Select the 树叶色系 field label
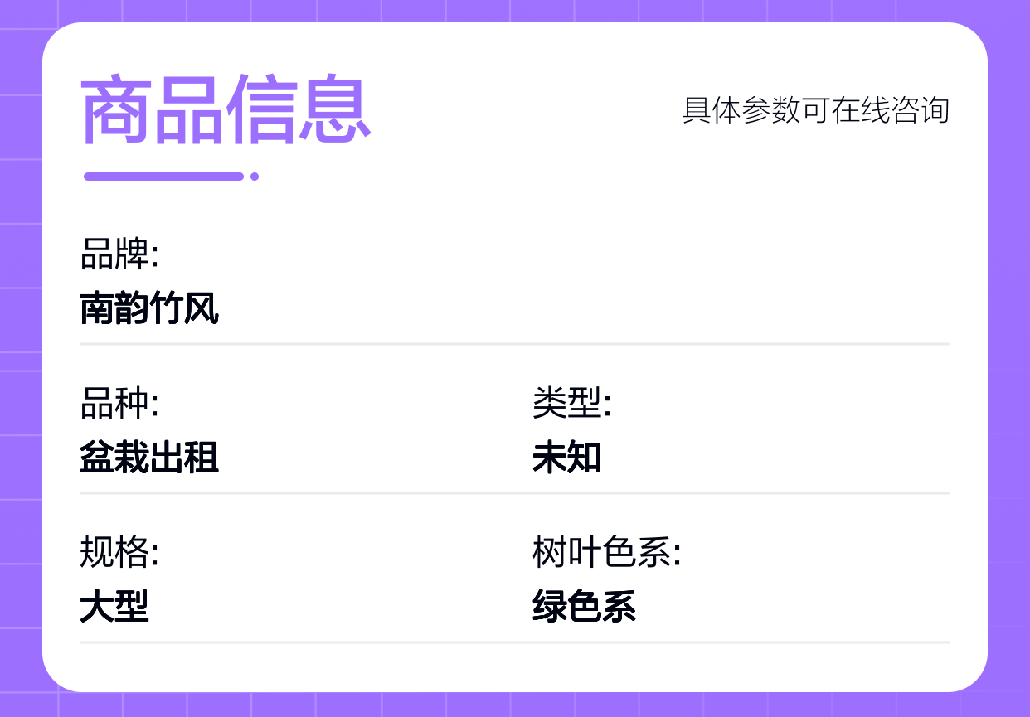1030x717 pixels. (x=606, y=553)
